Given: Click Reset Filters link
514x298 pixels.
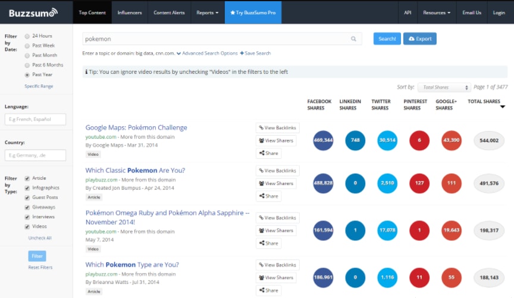Looking at the screenshot, I should [40, 267].
